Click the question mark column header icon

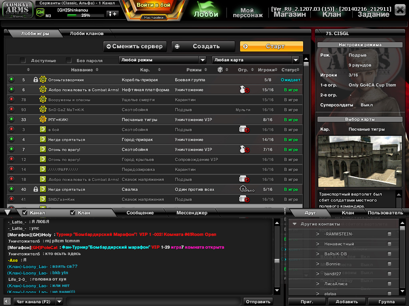220,69
